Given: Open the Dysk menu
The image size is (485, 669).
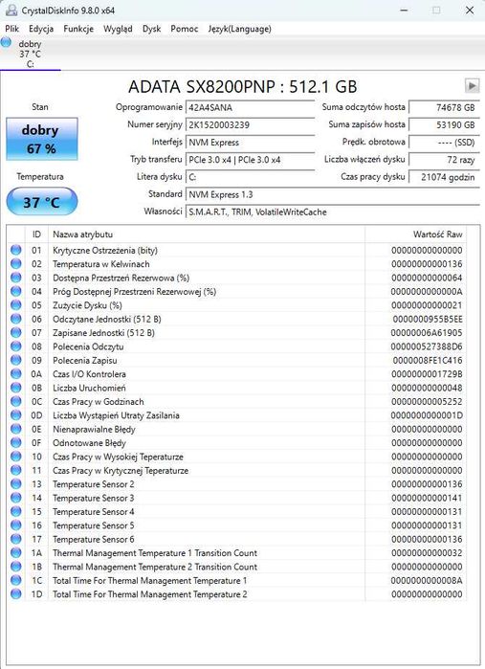Looking at the screenshot, I should (x=151, y=29).
